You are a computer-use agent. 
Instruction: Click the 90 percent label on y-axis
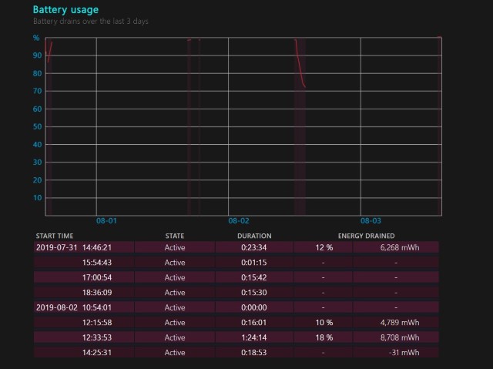click(x=36, y=55)
